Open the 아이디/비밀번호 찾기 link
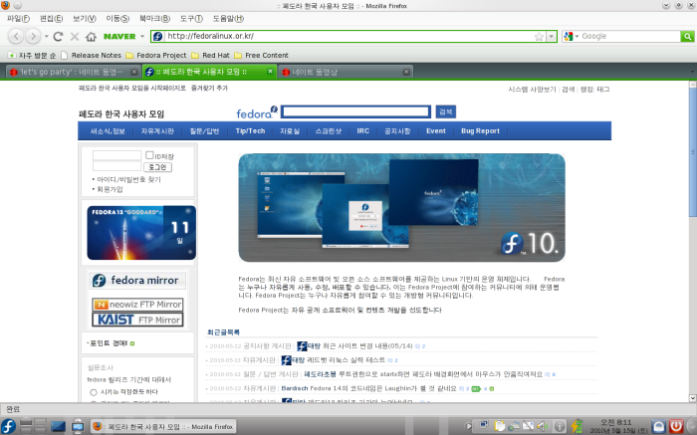 click(128, 179)
